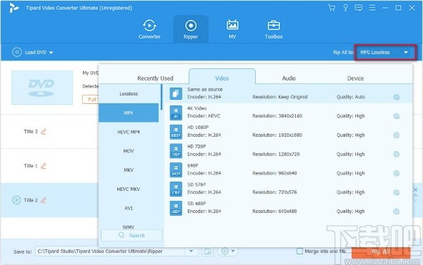Open the hamburger menu icon
The image size is (423, 265).
pos(372,8)
